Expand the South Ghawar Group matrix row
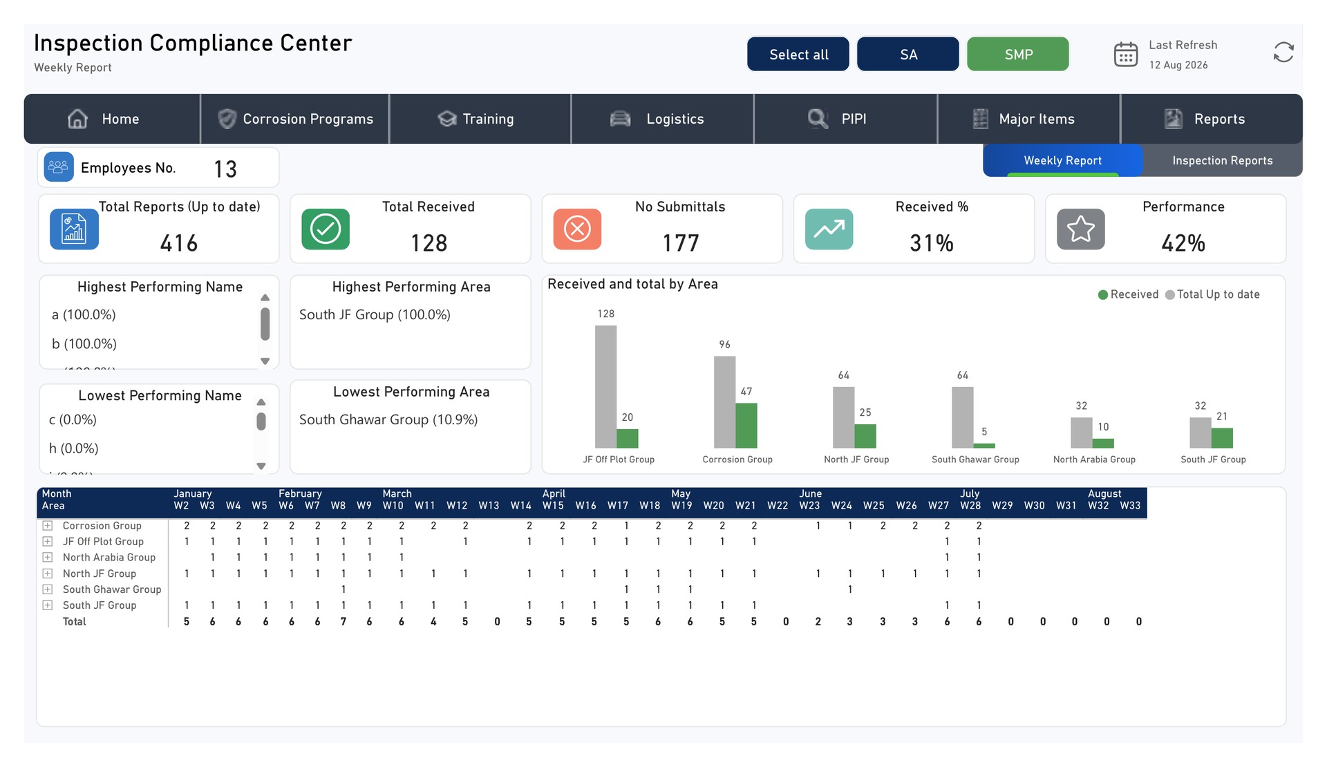 pyautogui.click(x=48, y=589)
